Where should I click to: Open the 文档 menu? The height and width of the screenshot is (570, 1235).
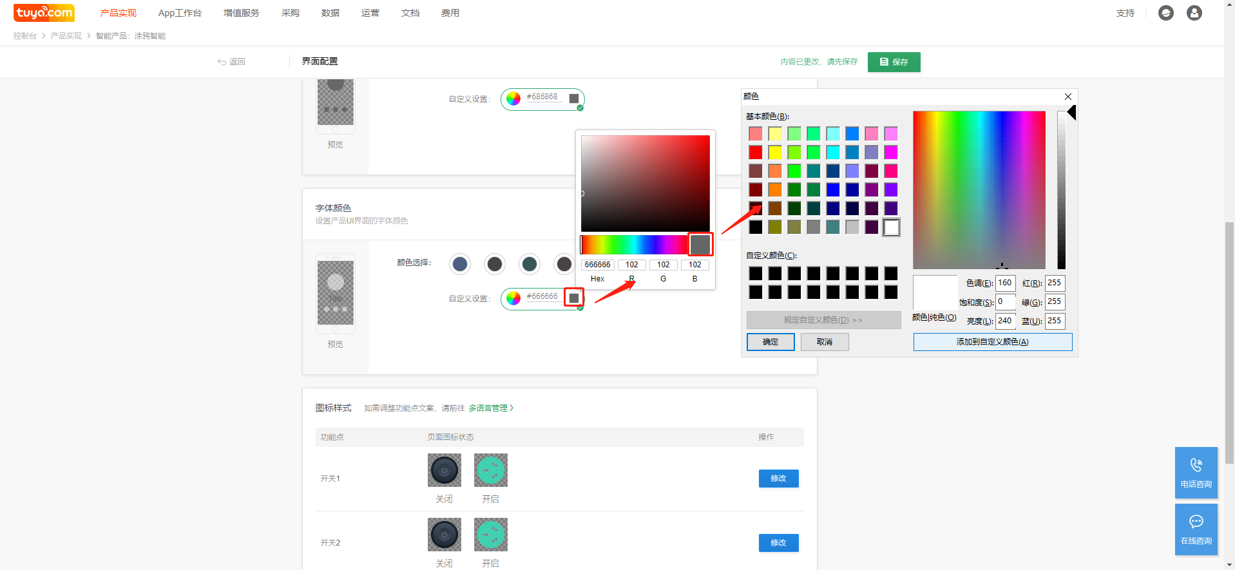[410, 13]
